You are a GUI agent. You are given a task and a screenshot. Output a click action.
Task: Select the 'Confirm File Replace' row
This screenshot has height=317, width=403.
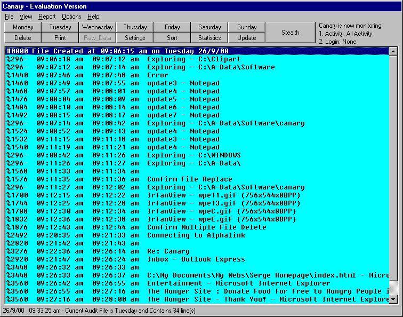197,179
